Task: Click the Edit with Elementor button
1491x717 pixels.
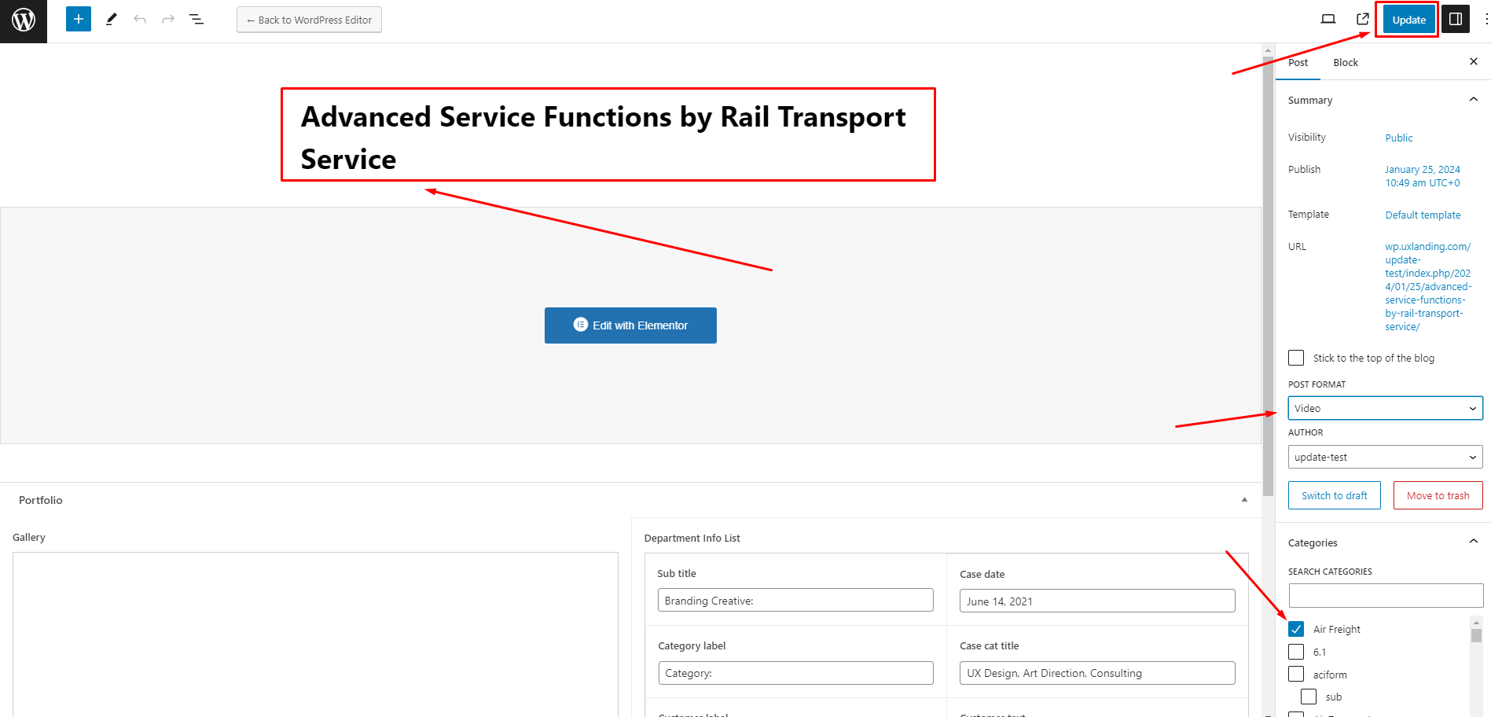Action: point(630,325)
